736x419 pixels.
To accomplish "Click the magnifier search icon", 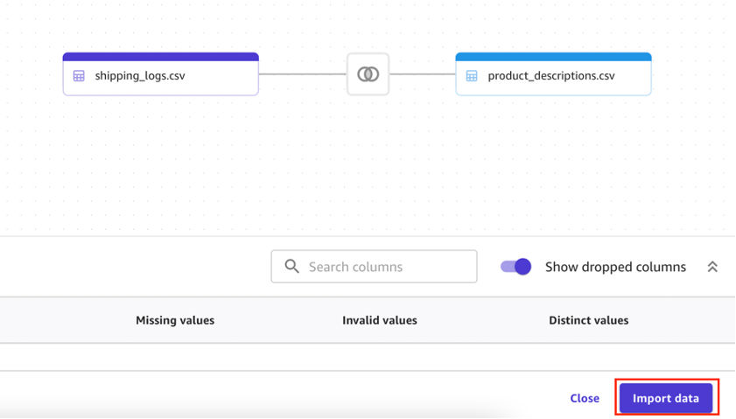I will 292,267.
